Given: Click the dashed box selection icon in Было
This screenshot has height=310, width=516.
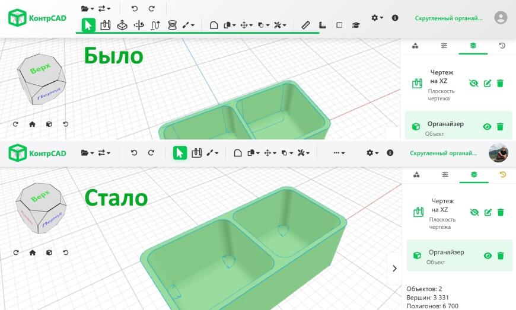Looking at the screenshot, I should [x=339, y=25].
